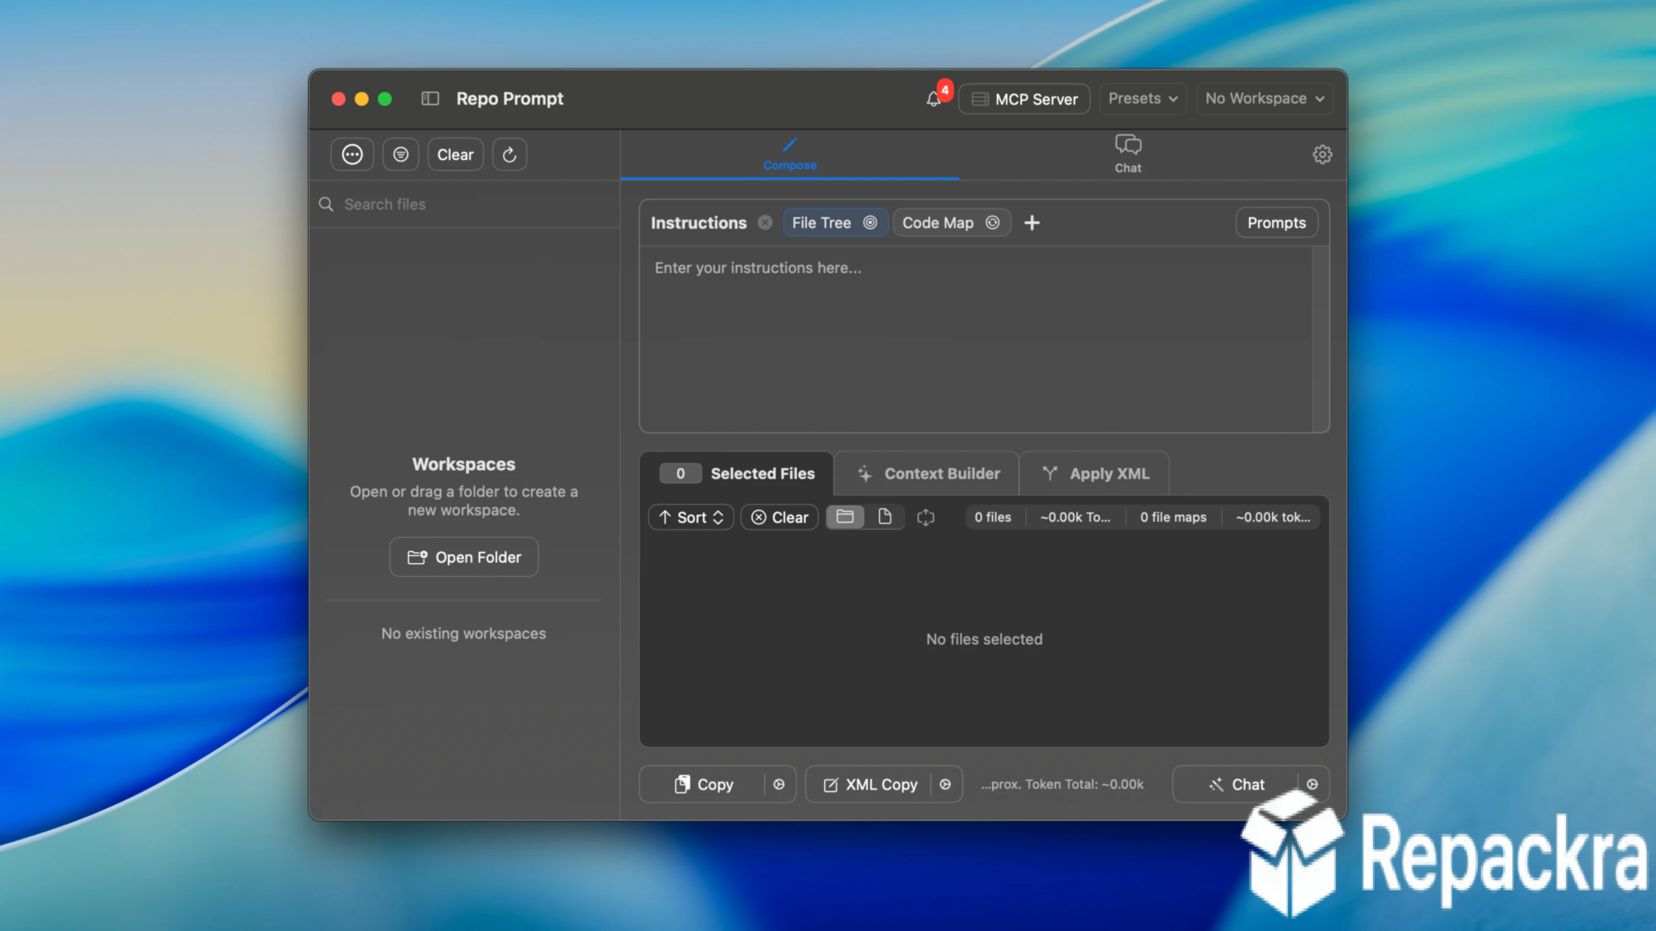Click the Workspaces heading
Image resolution: width=1656 pixels, height=931 pixels.
tap(464, 465)
